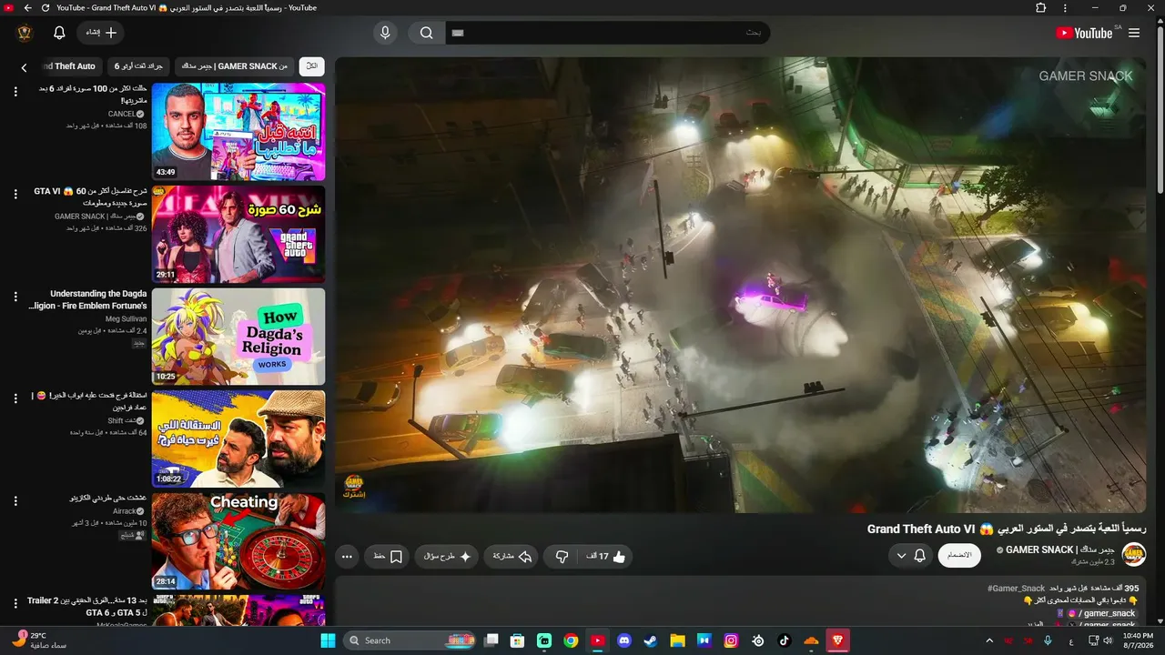Open the Meg Sullivan channel name
Viewport: 1165px width, 655px height.
[x=126, y=319]
